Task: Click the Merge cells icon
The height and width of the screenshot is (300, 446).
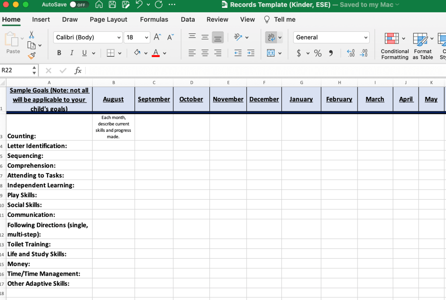Action: click(271, 53)
